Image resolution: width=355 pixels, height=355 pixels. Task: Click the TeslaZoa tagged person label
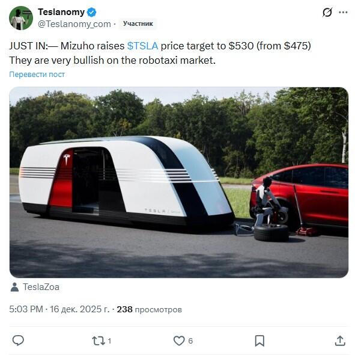coord(41,287)
